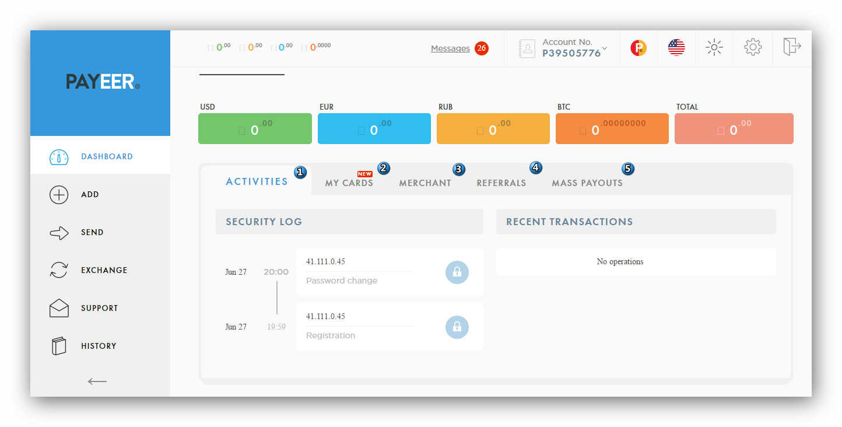842x427 pixels.
Task: Click the Send arrow icon
Action: tap(59, 233)
